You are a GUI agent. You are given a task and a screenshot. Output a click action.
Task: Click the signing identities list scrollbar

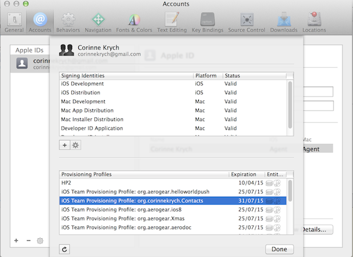290,105
